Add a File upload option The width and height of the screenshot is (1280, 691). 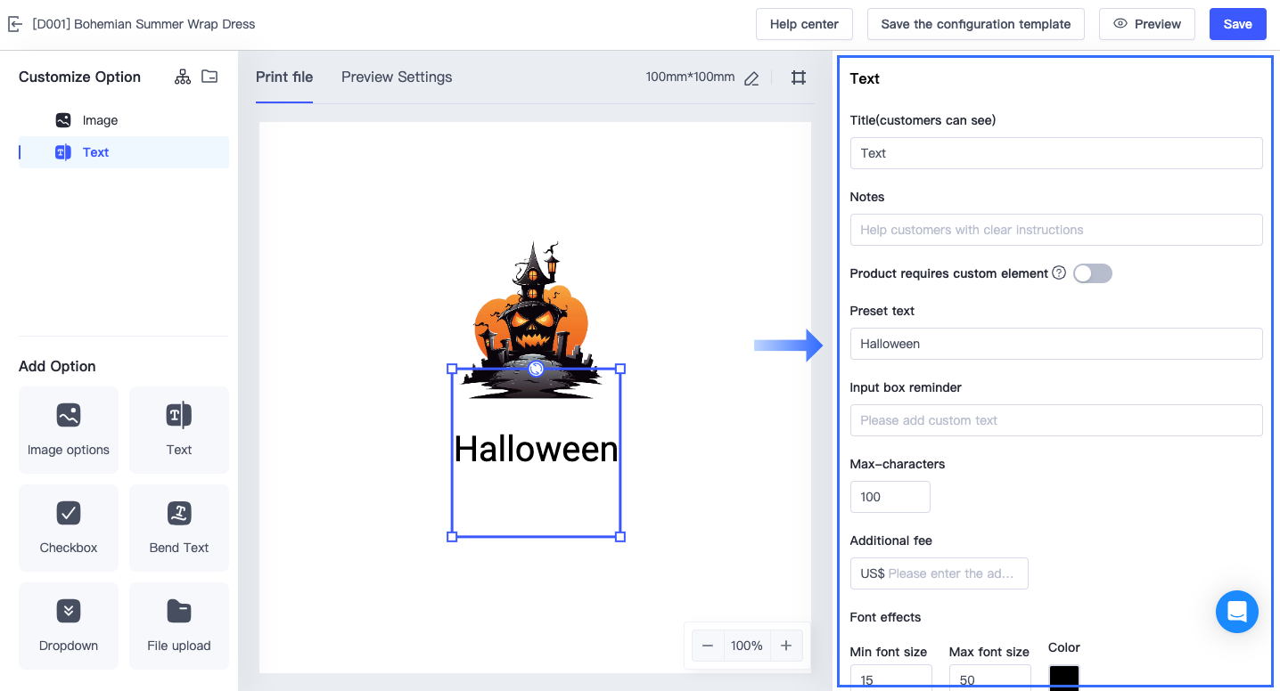point(179,625)
